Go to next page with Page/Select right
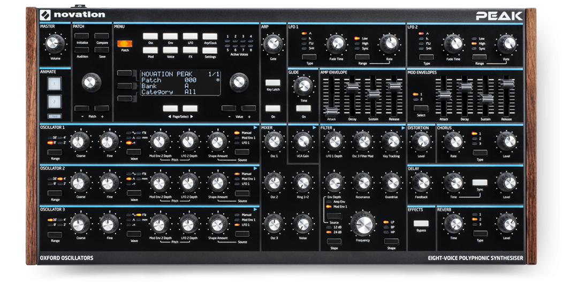Image resolution: width=562 pixels, height=298 pixels. (191, 108)
